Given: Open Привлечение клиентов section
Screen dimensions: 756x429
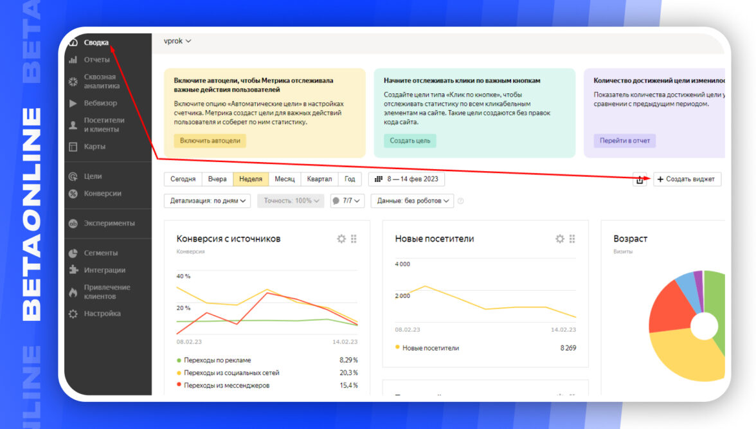Looking at the screenshot, I should (107, 291).
